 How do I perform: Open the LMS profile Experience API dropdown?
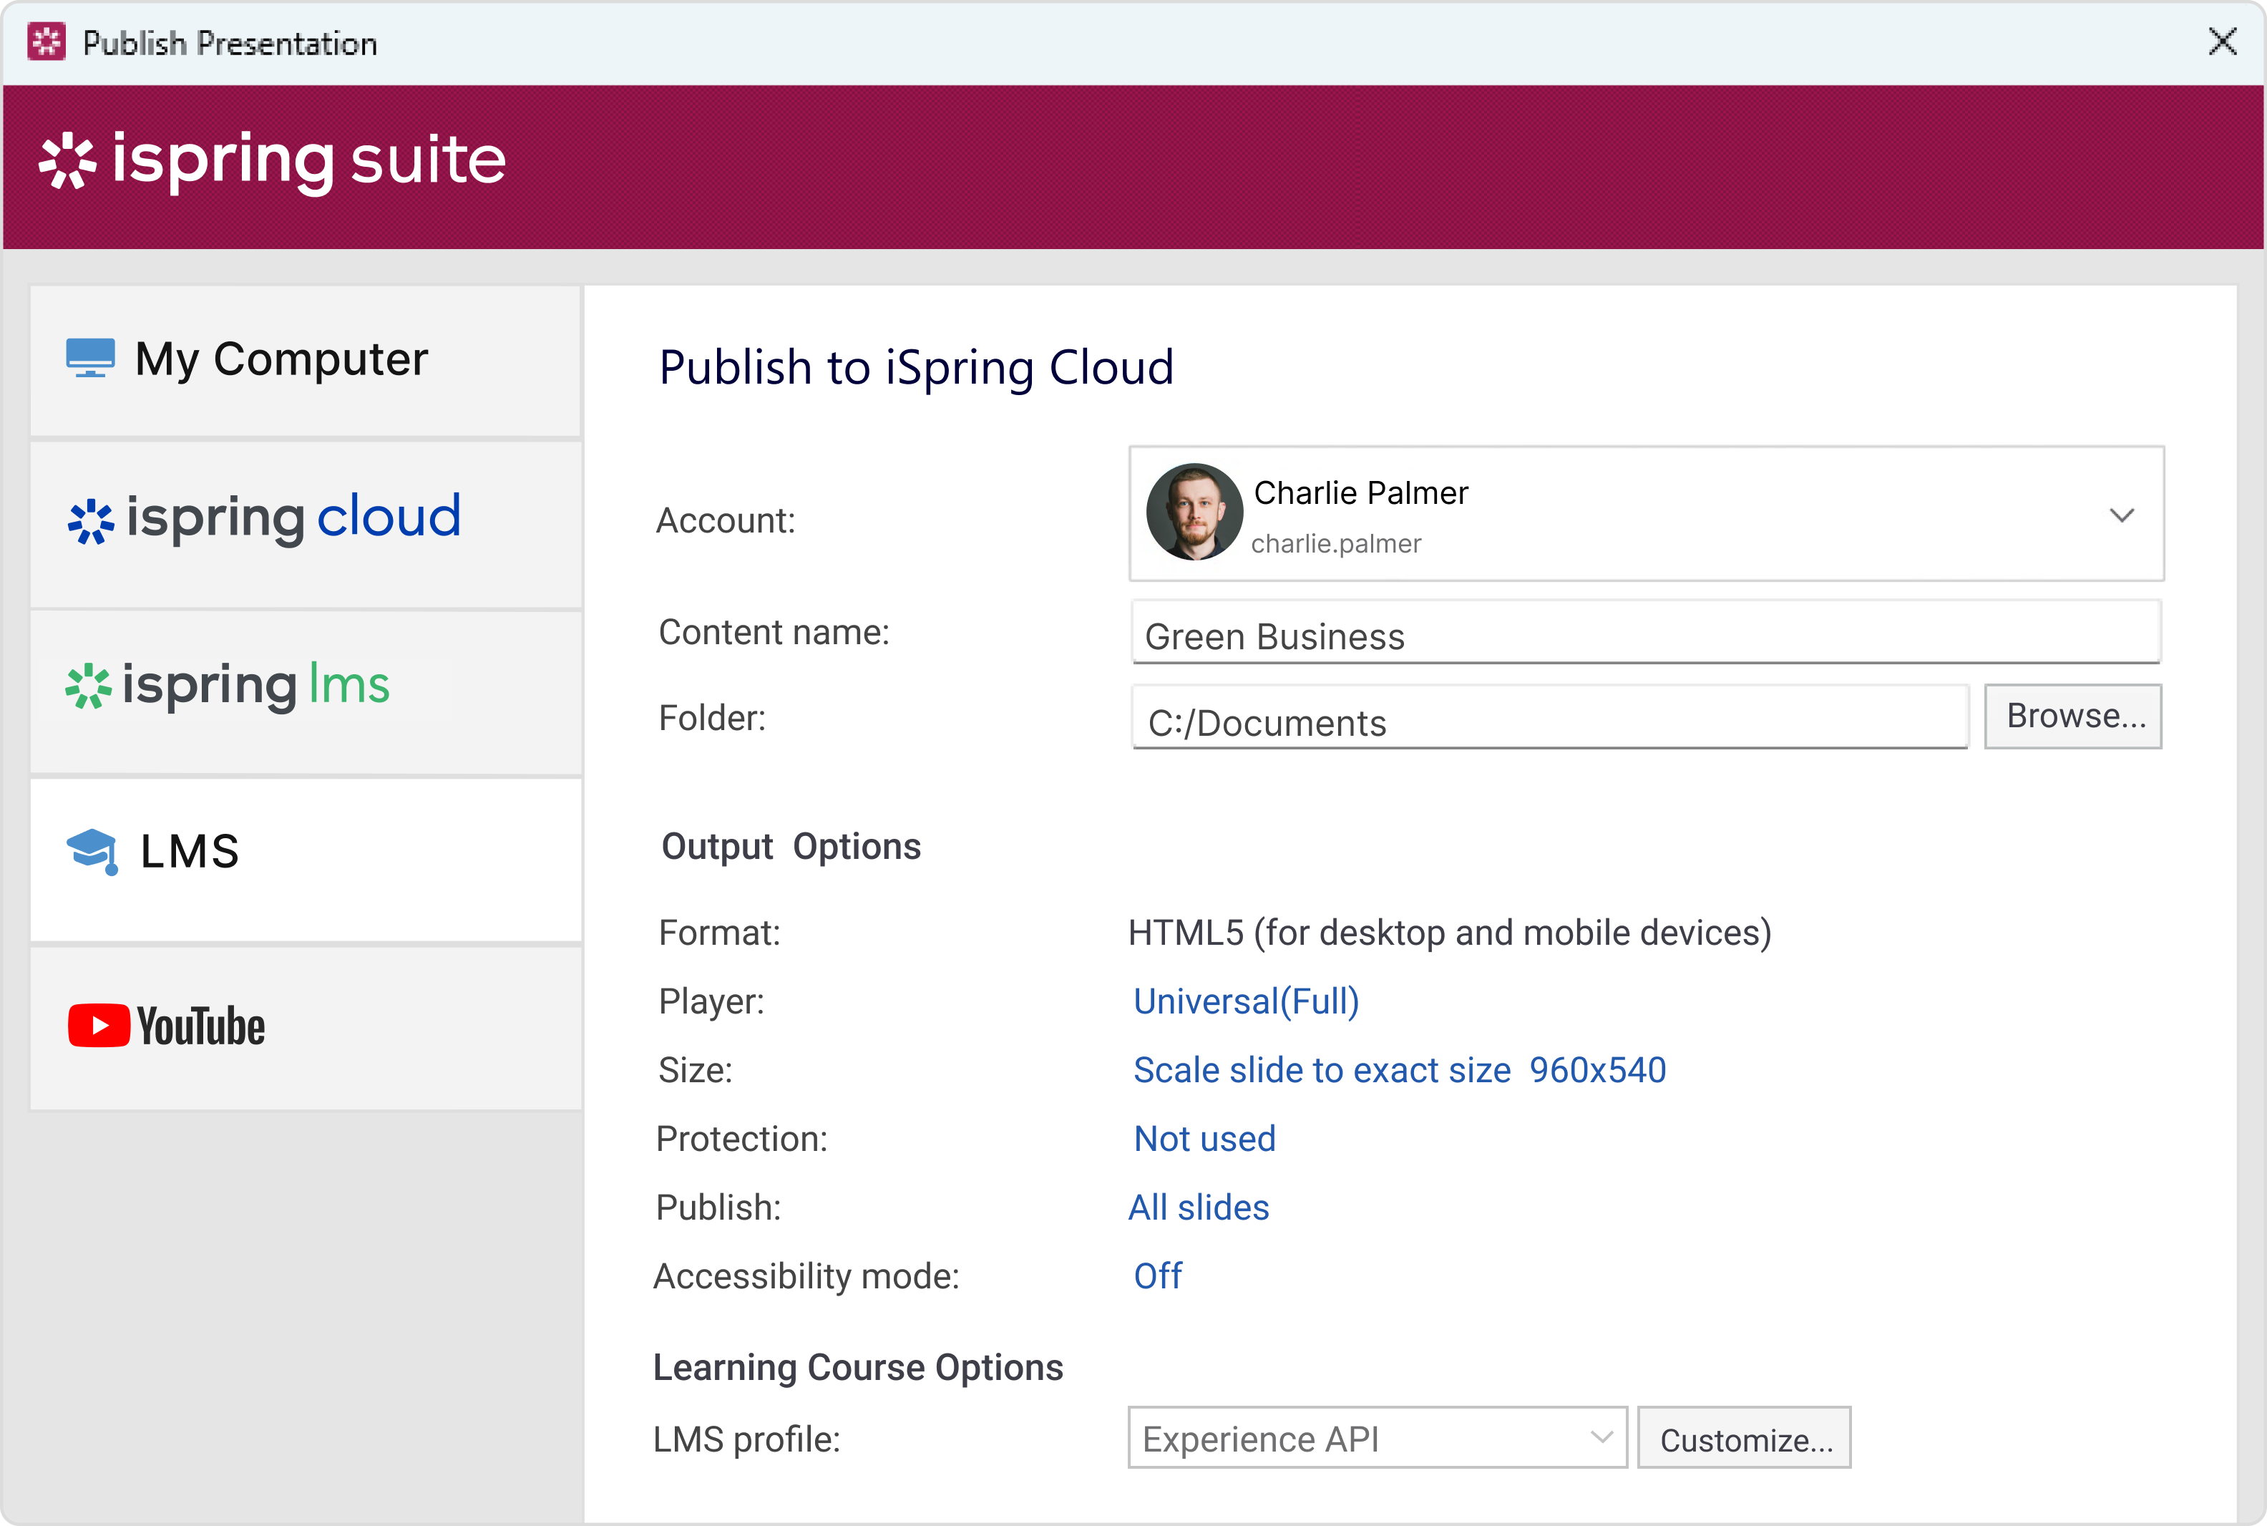click(1377, 1437)
